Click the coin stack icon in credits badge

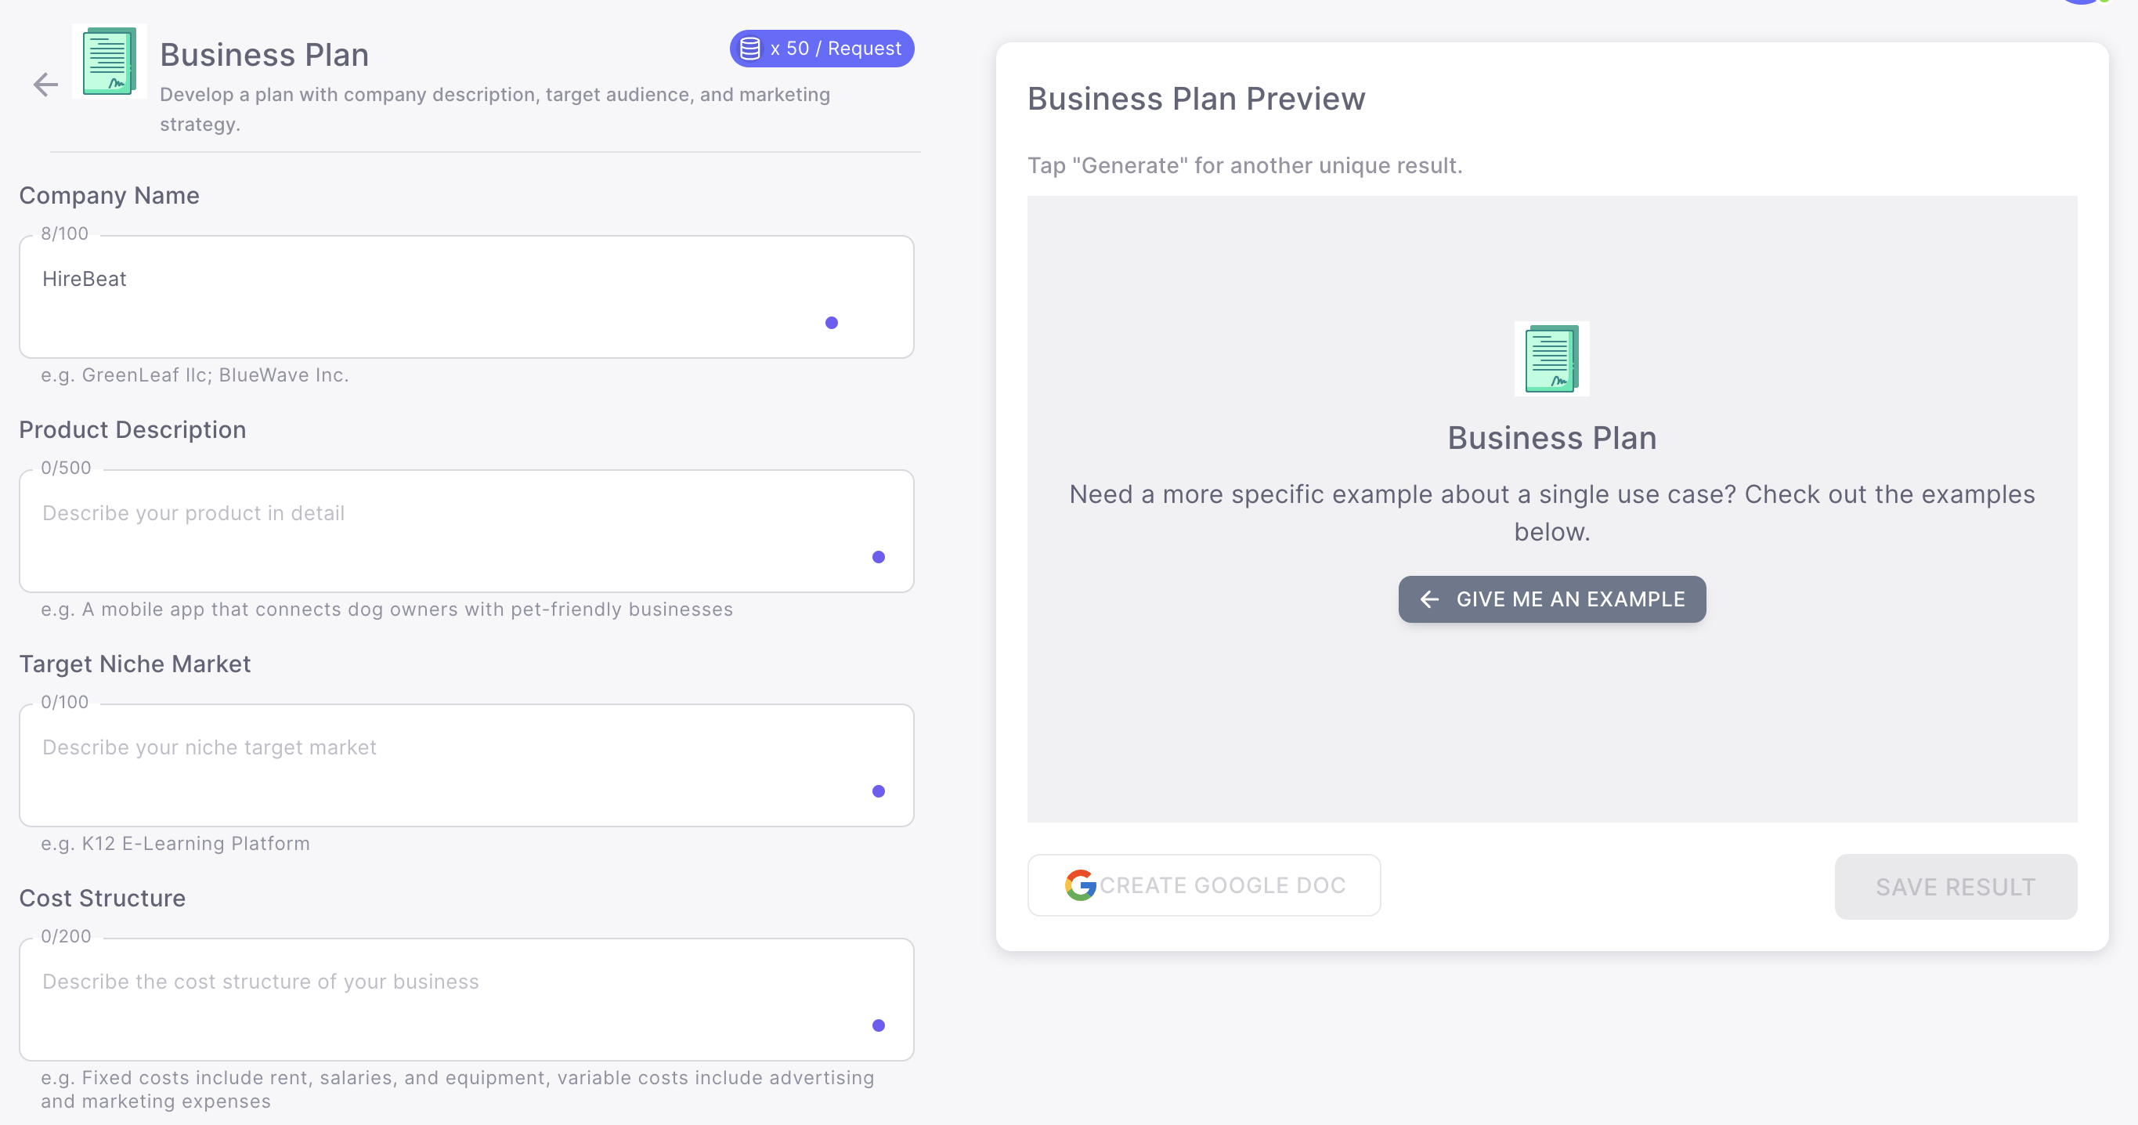[749, 49]
